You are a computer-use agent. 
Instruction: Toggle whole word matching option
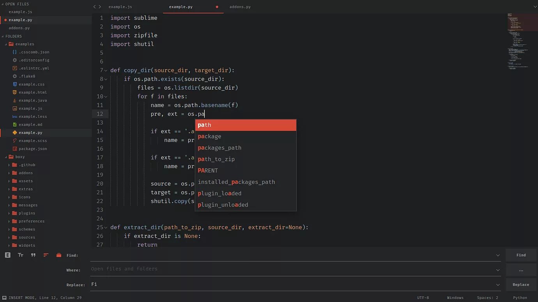point(33,255)
